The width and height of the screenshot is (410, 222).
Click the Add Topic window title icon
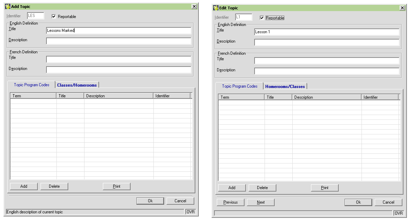[x=8, y=7]
